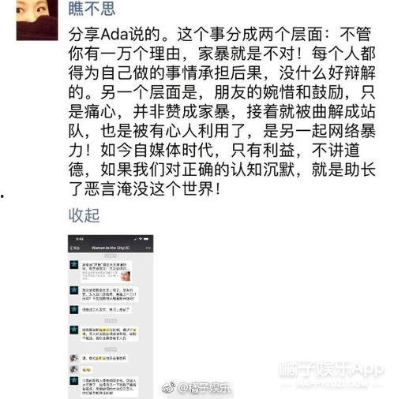The width and height of the screenshot is (394, 399).
Task: Tap the last star avatar at the bottom
Action: point(74,381)
